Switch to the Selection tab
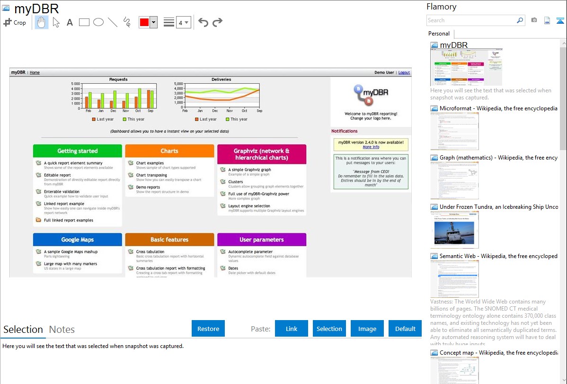Viewport: 567px width, 384px height. pos(23,330)
